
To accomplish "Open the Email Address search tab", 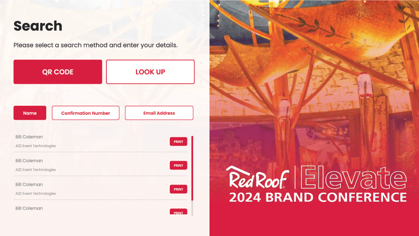I will coord(159,113).
